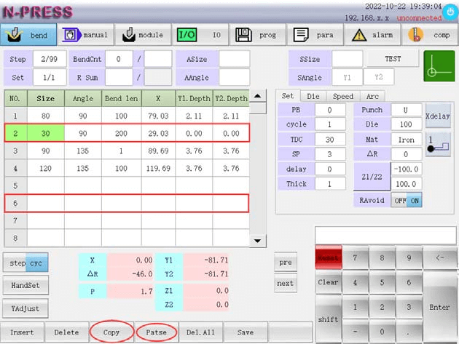Screen dimensions: 459x344
Task: Switch to manual mode
Action: pyautogui.click(x=85, y=35)
